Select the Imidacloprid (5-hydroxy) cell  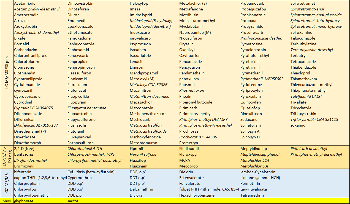click(151, 21)
